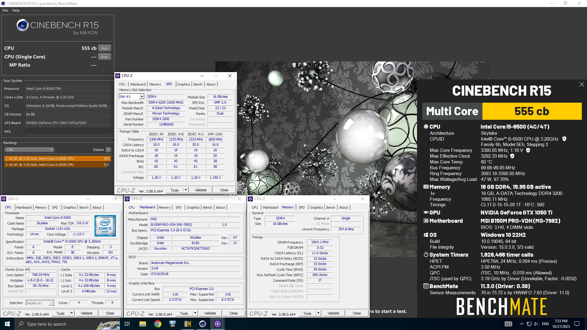Click the Motherboard icon in BenchMate panel
The width and height of the screenshot is (587, 330).
point(426,221)
